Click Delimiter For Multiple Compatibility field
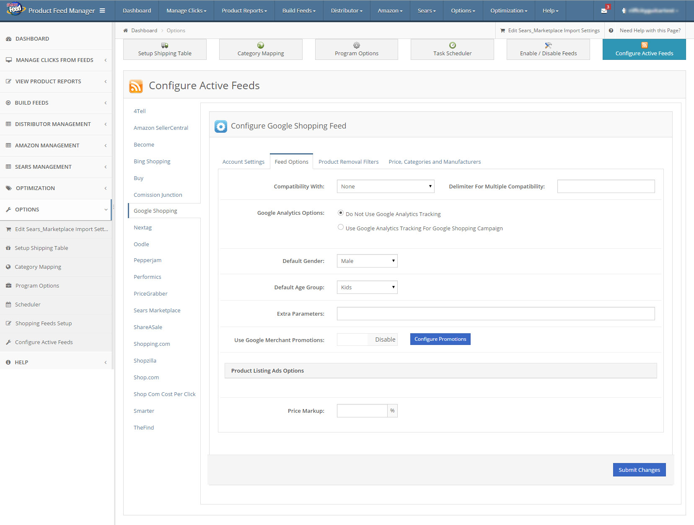 [x=606, y=186]
